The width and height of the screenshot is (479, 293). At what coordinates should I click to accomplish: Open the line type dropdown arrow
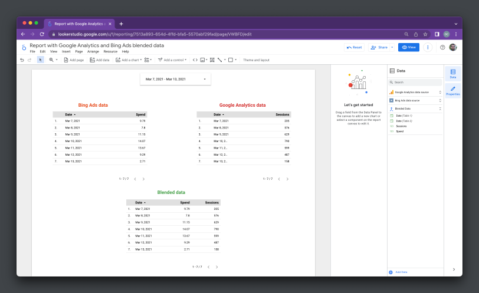[x=225, y=60]
